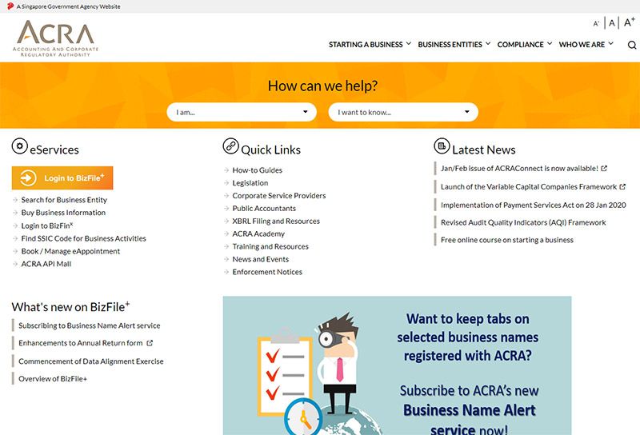Open Search for Business Entity link
The height and width of the screenshot is (435, 640).
point(64,200)
